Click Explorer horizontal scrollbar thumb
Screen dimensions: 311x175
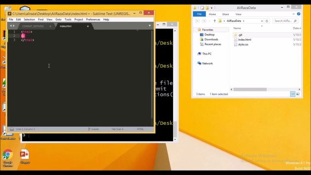click(250, 89)
